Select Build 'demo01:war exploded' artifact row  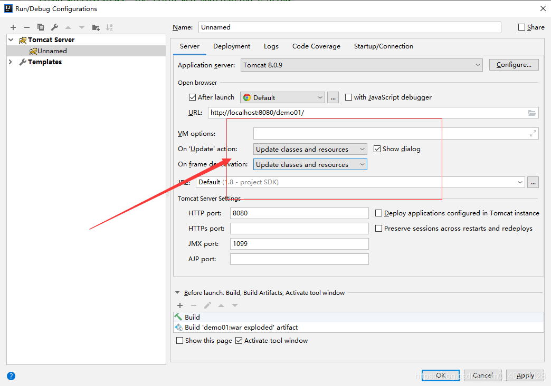click(358, 328)
